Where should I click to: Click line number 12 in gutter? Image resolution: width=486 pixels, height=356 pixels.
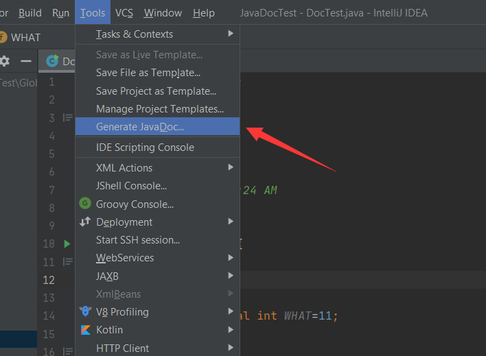coord(49,280)
